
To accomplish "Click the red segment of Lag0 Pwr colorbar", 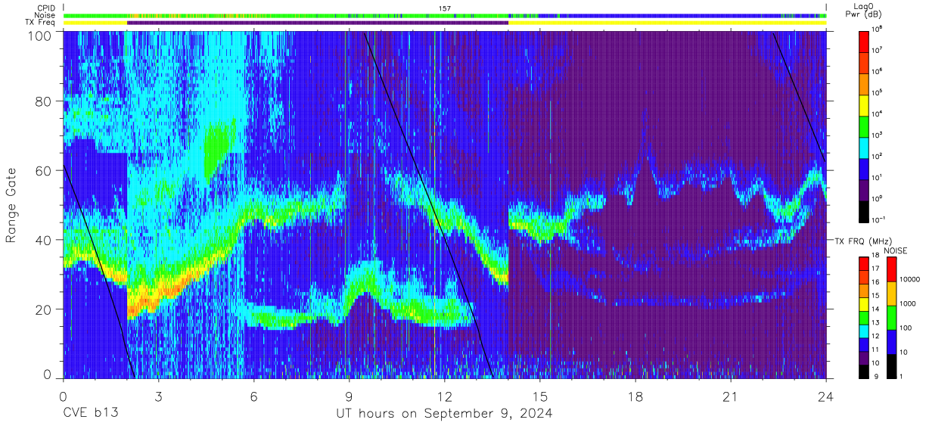I will (x=864, y=41).
